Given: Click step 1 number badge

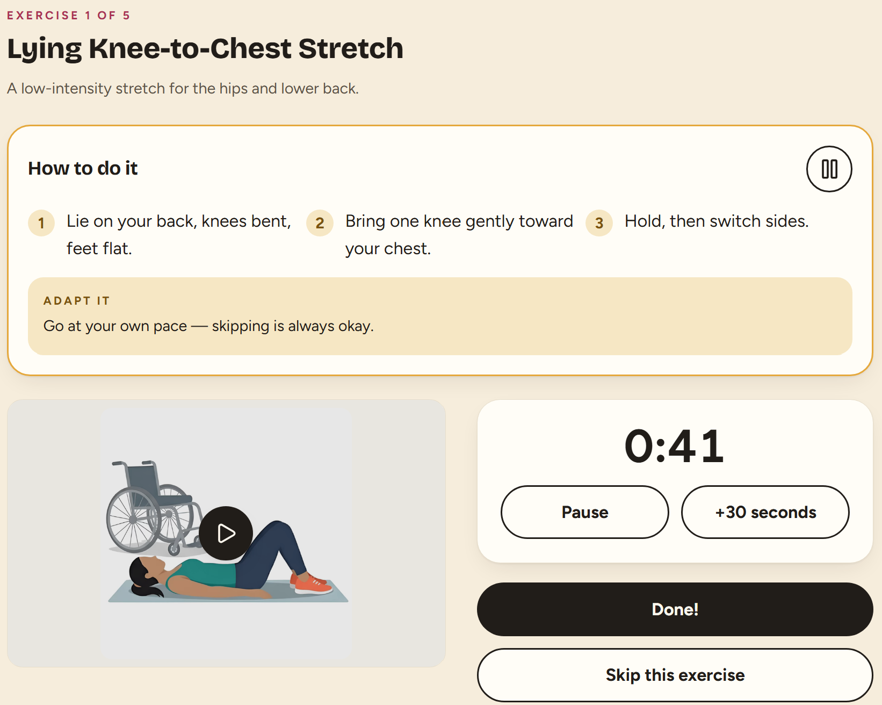Looking at the screenshot, I should point(41,223).
